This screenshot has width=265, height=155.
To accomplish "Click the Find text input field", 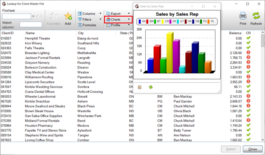I will 17,17.
